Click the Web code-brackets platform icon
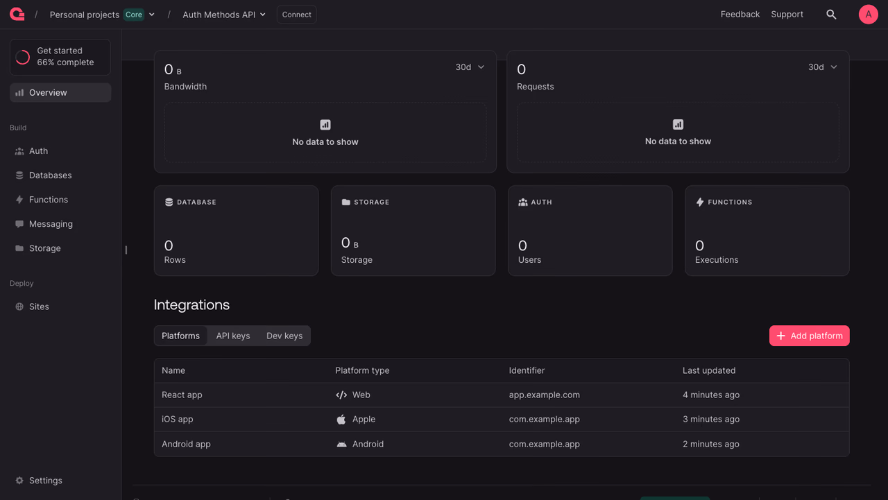 341,395
